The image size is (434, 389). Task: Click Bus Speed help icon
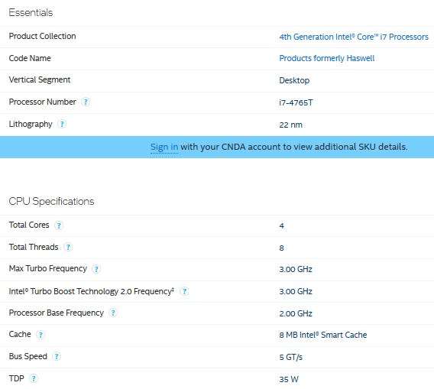(x=57, y=356)
